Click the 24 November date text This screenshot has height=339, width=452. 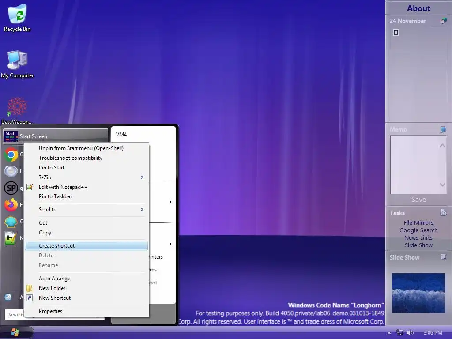(x=407, y=21)
